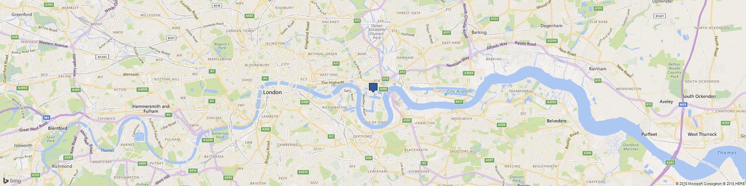Click the Belvedere label
Screen dimensions: 746x186
point(557,121)
